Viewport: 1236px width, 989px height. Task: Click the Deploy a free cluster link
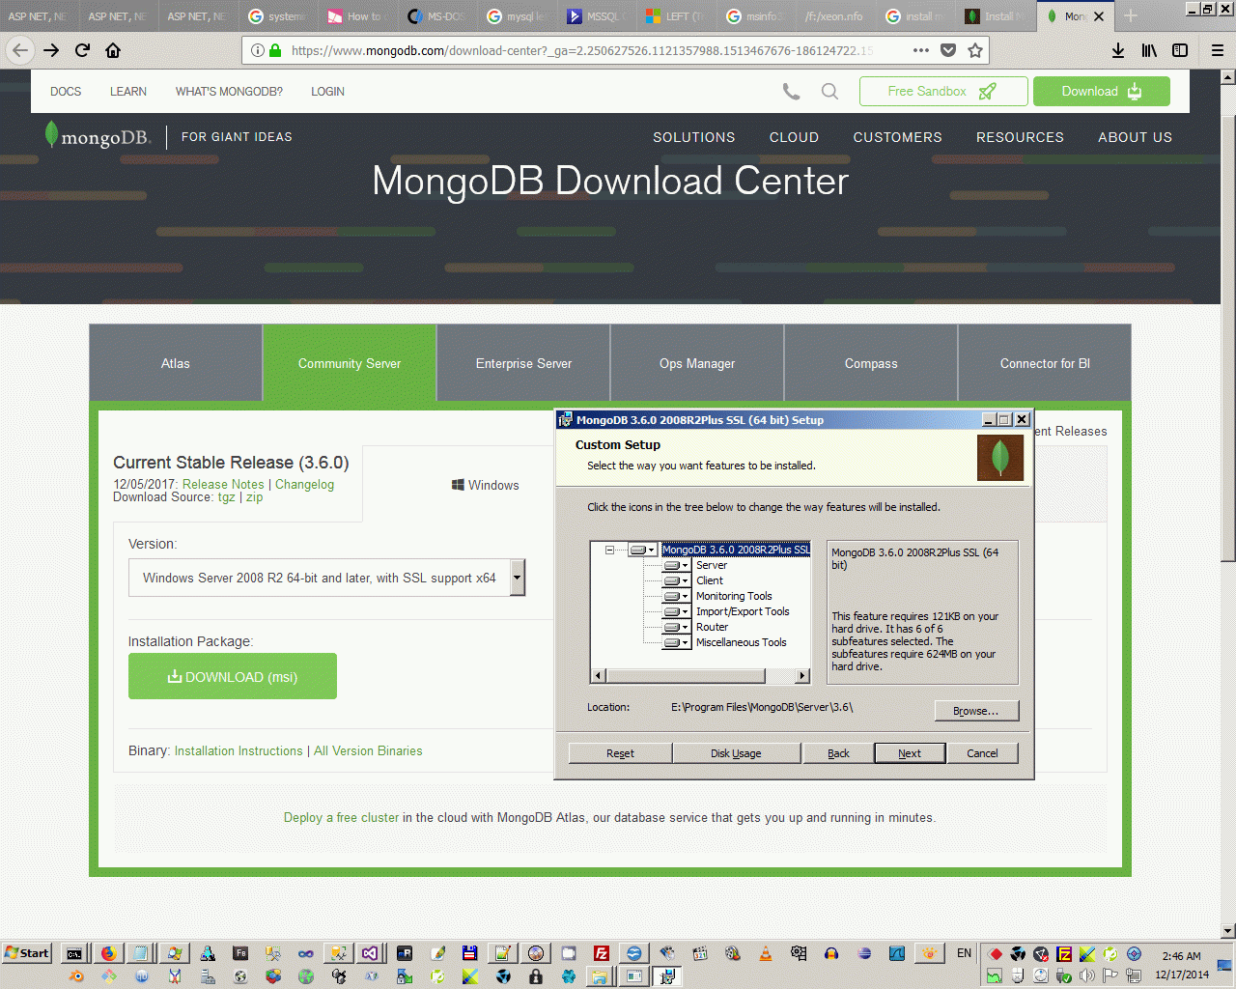coord(341,817)
